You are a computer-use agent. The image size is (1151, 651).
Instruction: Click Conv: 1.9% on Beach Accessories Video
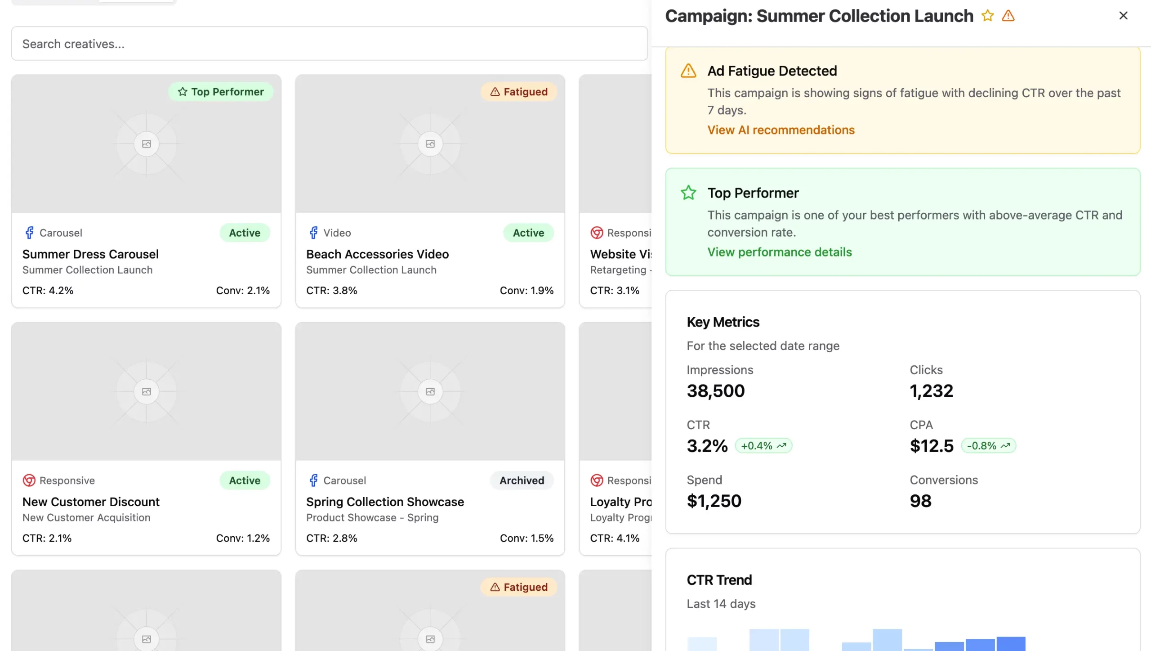click(x=526, y=291)
